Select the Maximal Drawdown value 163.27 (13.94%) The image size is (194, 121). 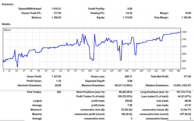(x=123, y=85)
